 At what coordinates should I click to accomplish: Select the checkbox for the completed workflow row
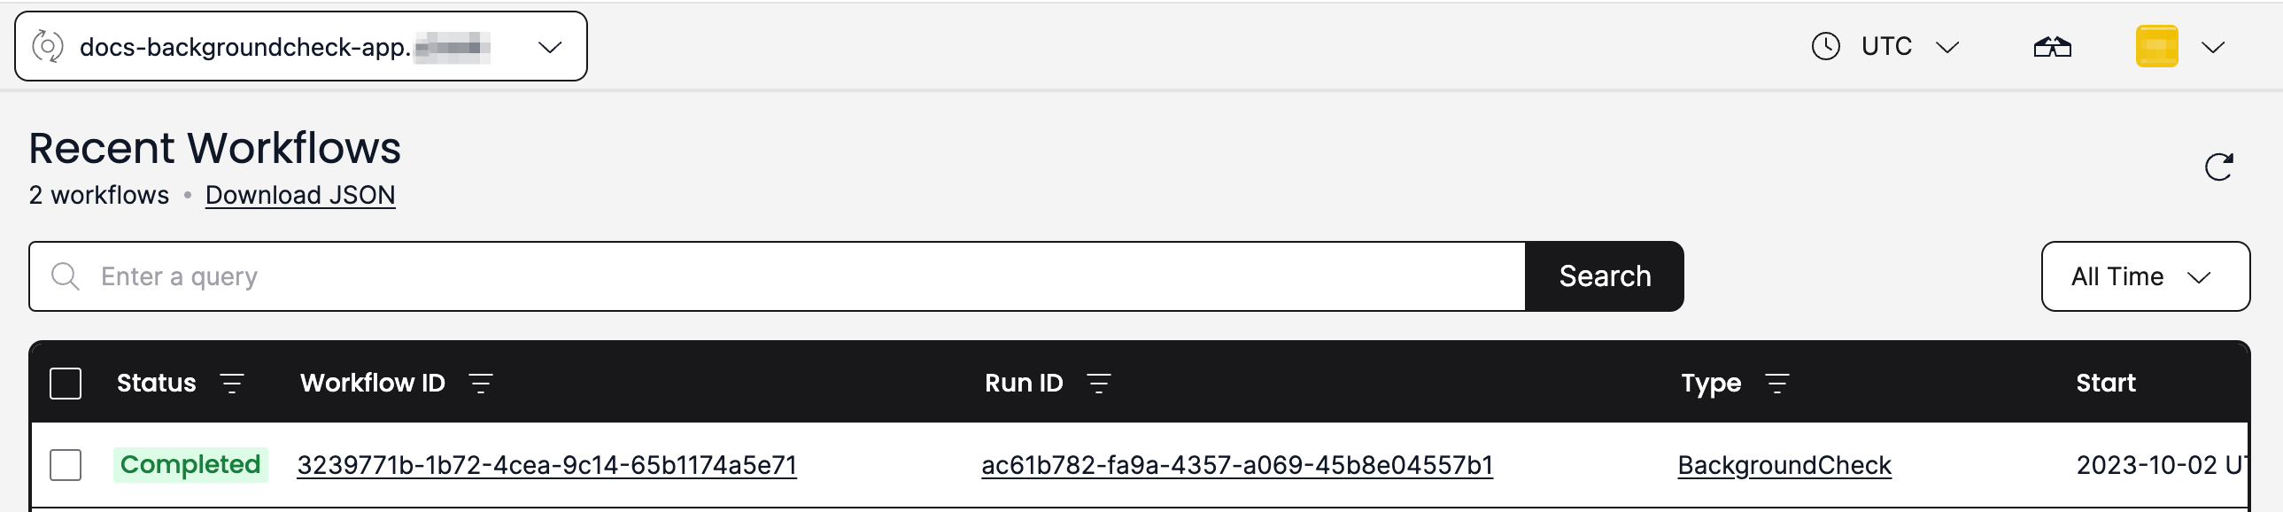(66, 464)
